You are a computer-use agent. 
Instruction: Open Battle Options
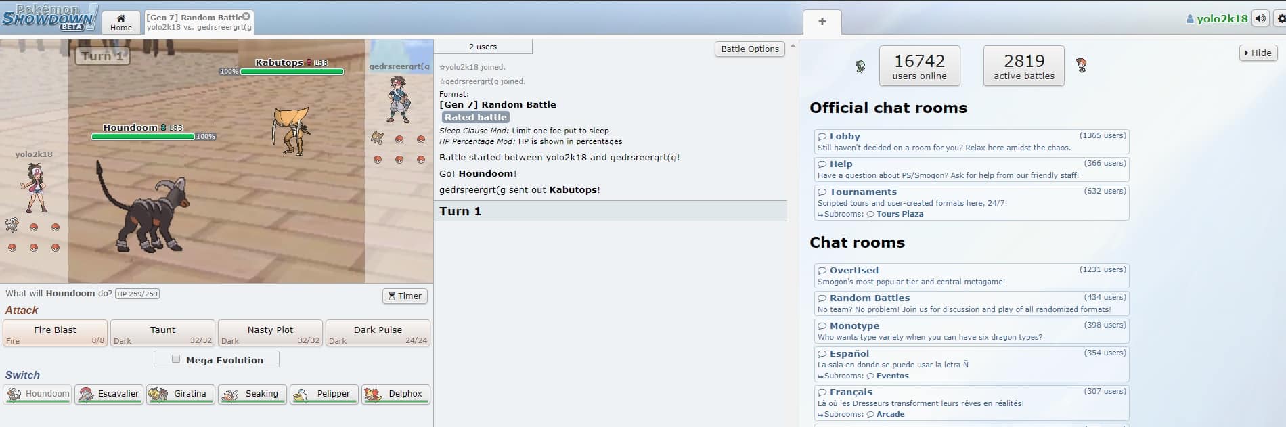[750, 49]
